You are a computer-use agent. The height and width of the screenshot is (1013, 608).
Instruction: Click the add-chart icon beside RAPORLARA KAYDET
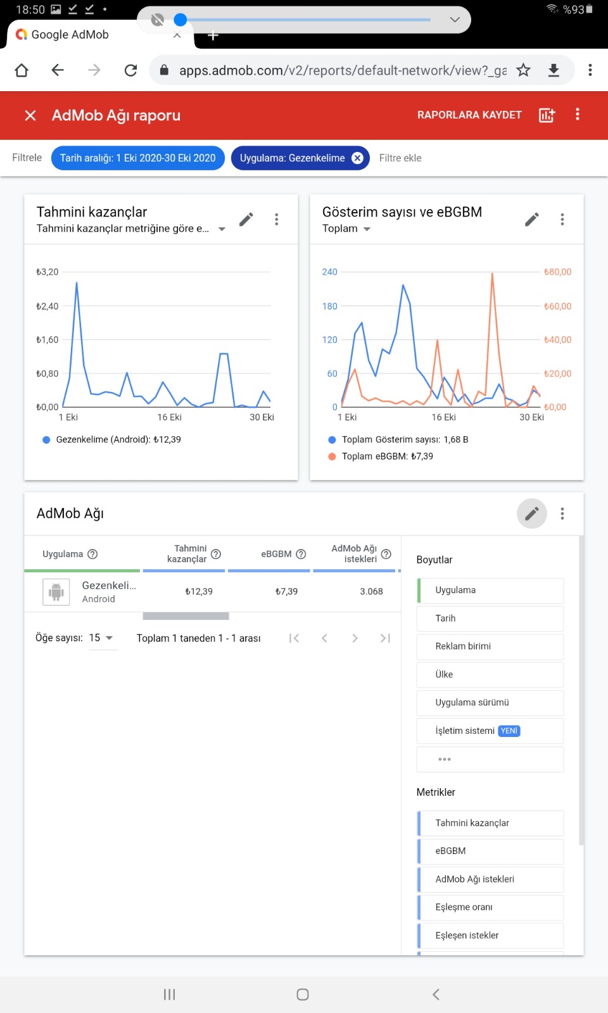pyautogui.click(x=547, y=115)
